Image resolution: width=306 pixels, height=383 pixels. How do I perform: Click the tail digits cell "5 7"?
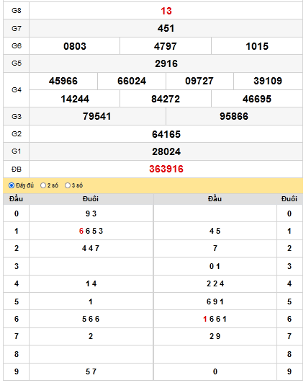coord(91,371)
